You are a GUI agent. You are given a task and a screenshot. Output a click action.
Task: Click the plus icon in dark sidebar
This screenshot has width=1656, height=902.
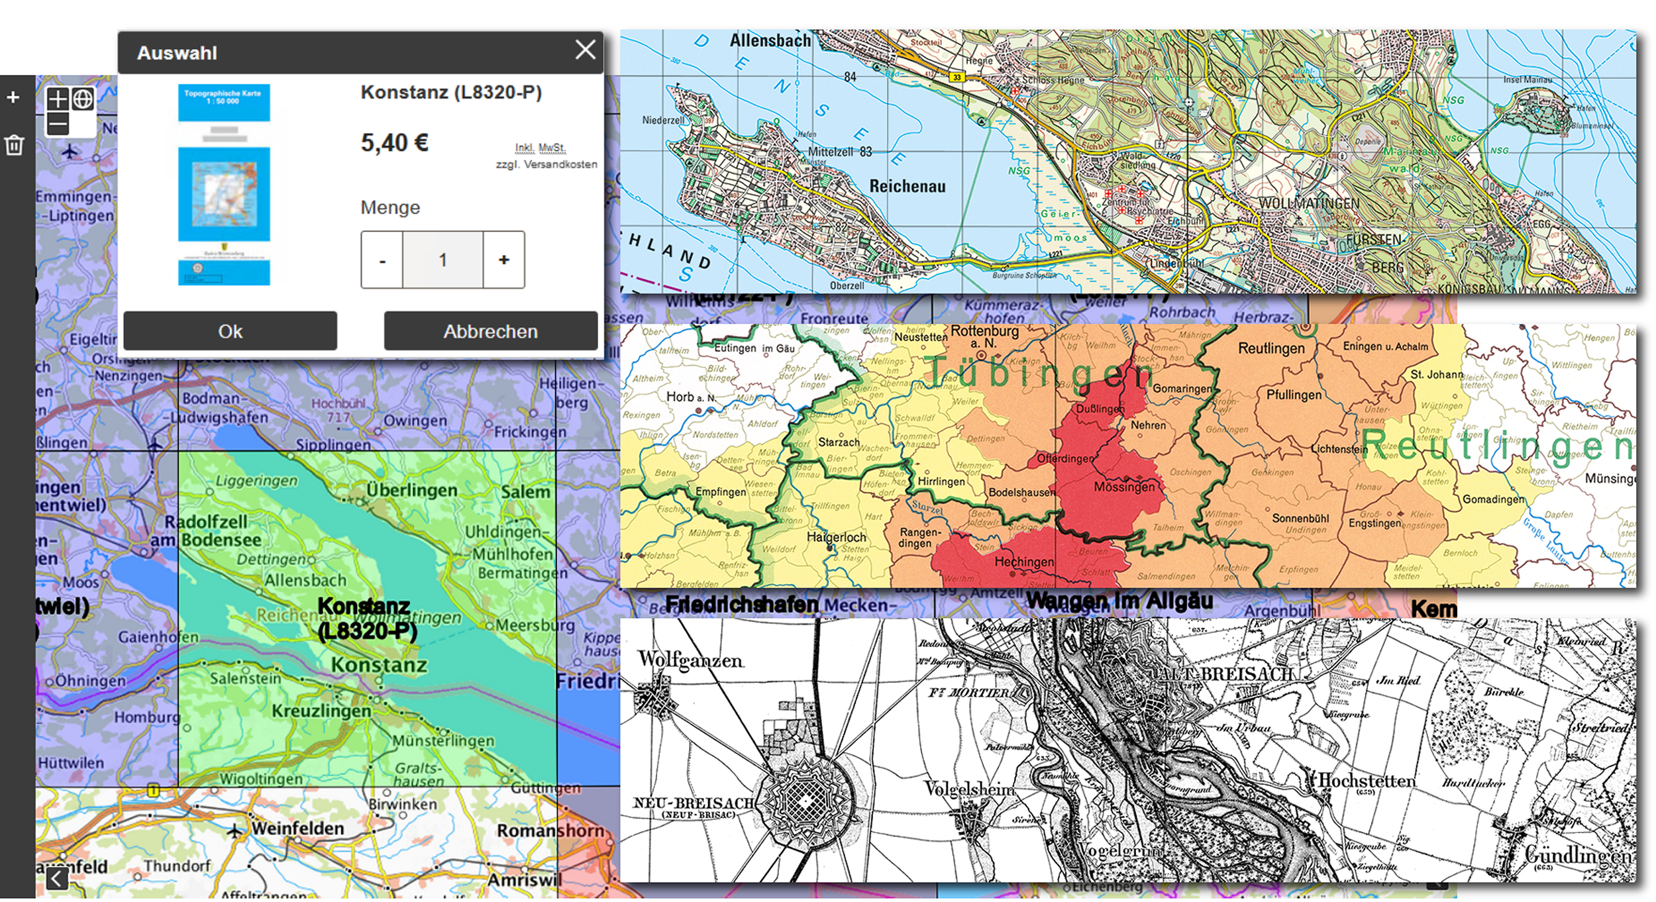click(x=13, y=97)
